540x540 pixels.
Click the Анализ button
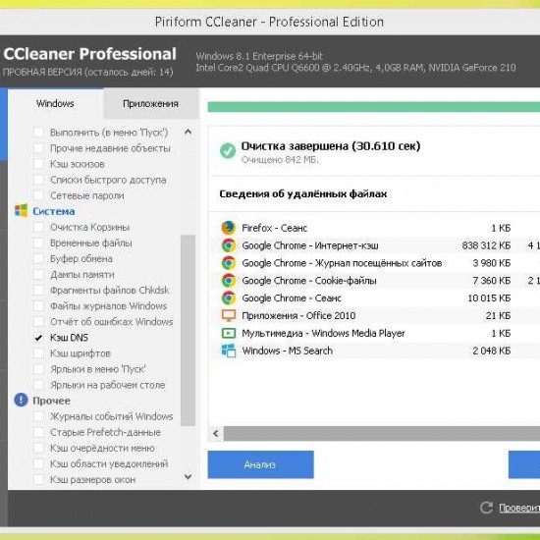point(260,464)
